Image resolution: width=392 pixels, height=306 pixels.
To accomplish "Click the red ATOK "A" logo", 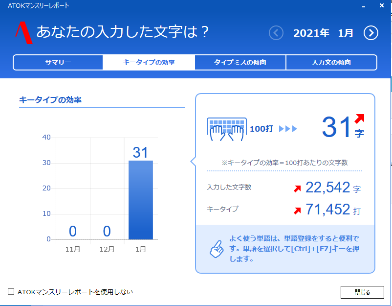I will tap(23, 33).
